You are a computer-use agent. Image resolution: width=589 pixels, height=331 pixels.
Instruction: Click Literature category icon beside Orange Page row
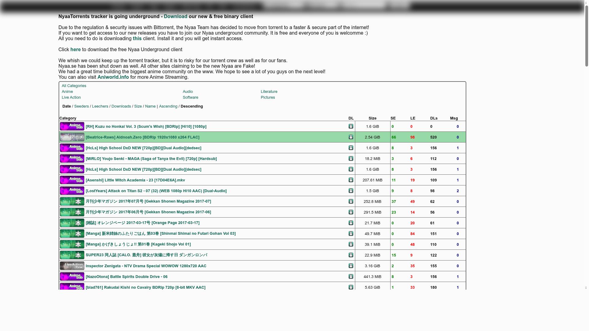pyautogui.click(x=72, y=223)
